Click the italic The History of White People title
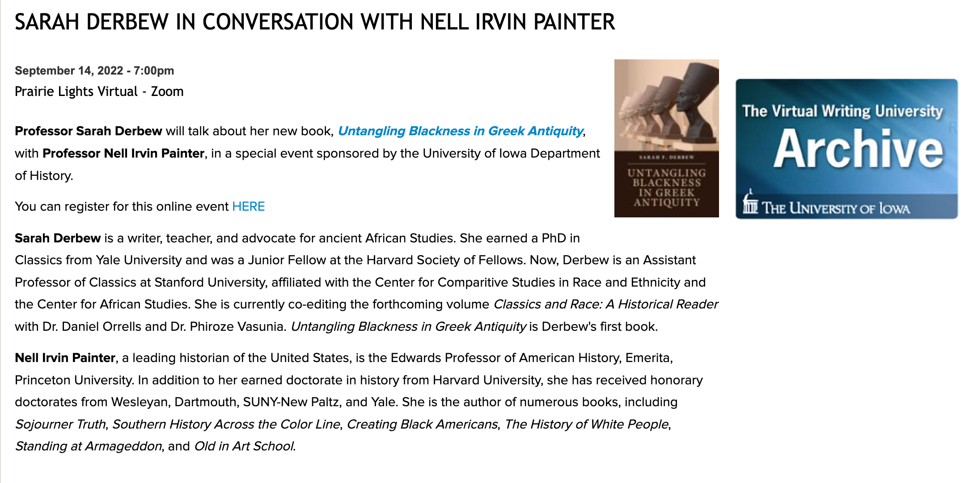This screenshot has height=483, width=973. (587, 424)
